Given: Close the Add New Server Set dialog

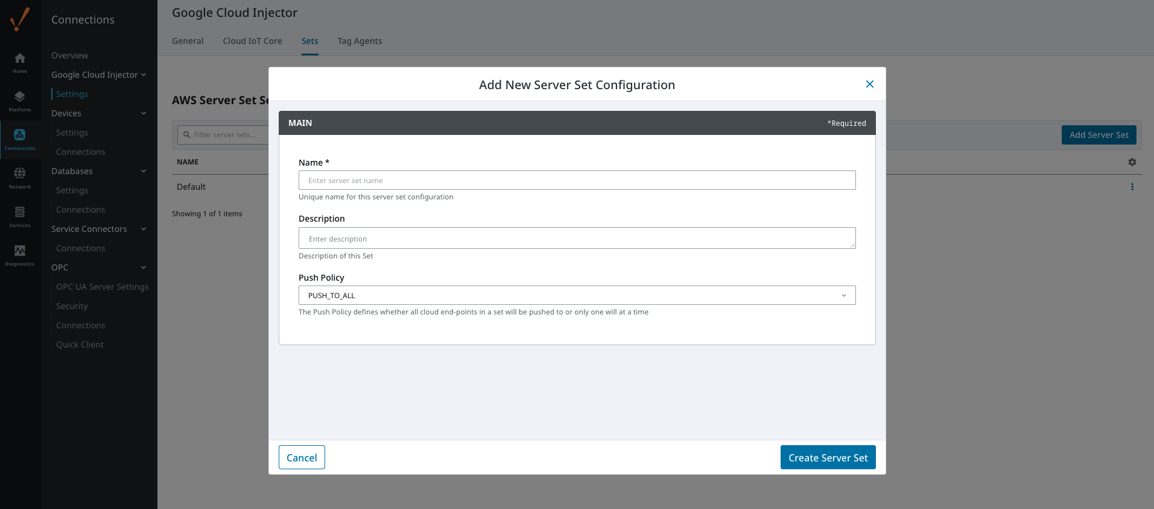Looking at the screenshot, I should pyautogui.click(x=869, y=84).
